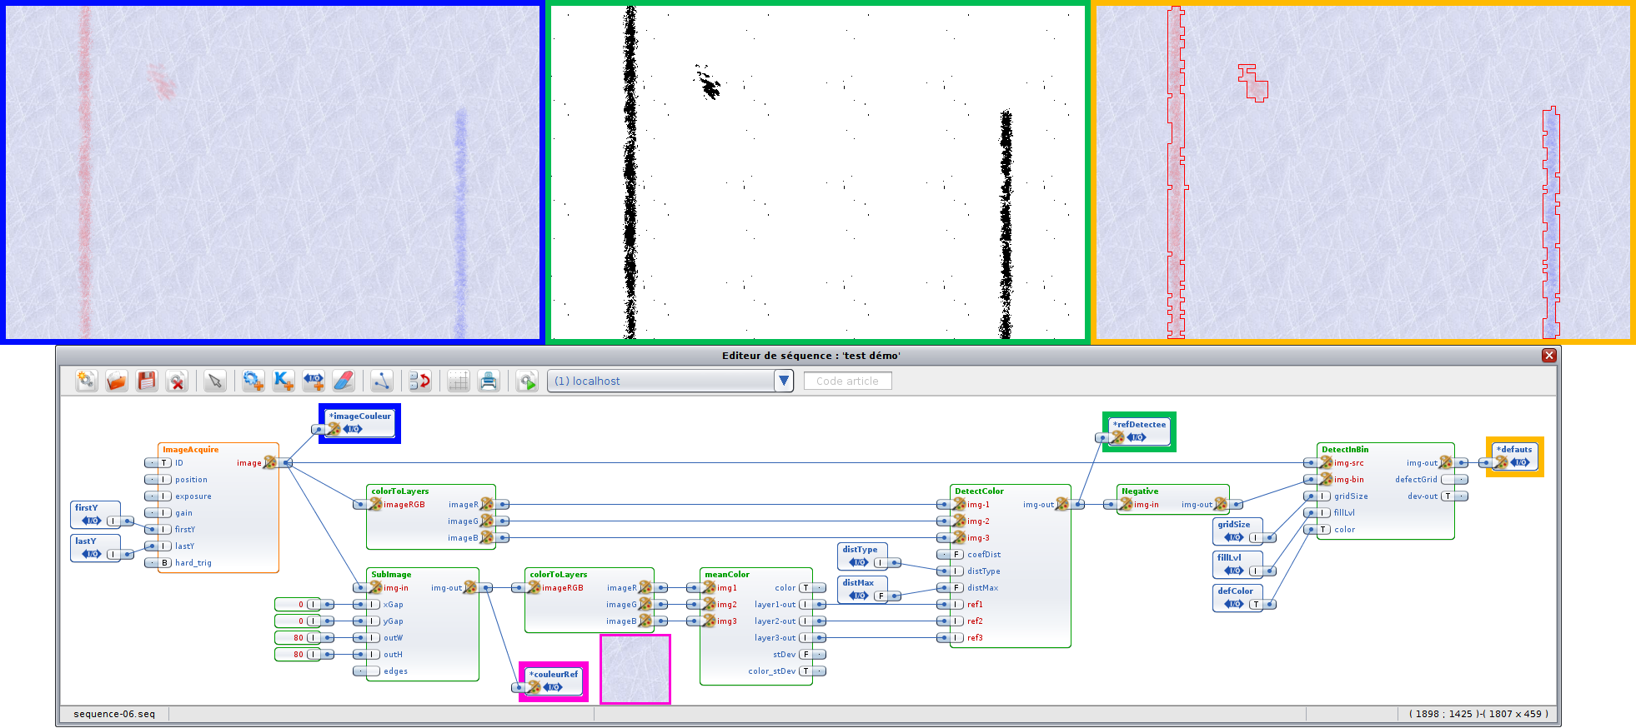Toggle the grid display icon
The height and width of the screenshot is (728, 1636).
coord(458,381)
